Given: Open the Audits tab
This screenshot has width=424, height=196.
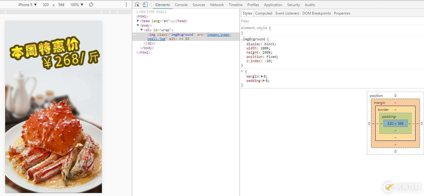Looking at the screenshot, I should pyautogui.click(x=310, y=5).
